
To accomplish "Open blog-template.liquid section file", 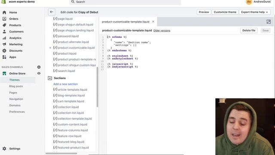I will click(71, 95).
